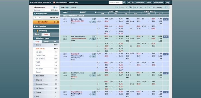Open the (1/80) Leagues filter

155,7
